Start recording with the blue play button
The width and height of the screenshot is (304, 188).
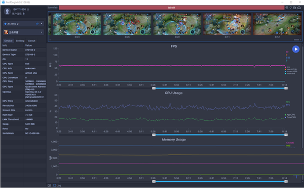[x=296, y=49]
